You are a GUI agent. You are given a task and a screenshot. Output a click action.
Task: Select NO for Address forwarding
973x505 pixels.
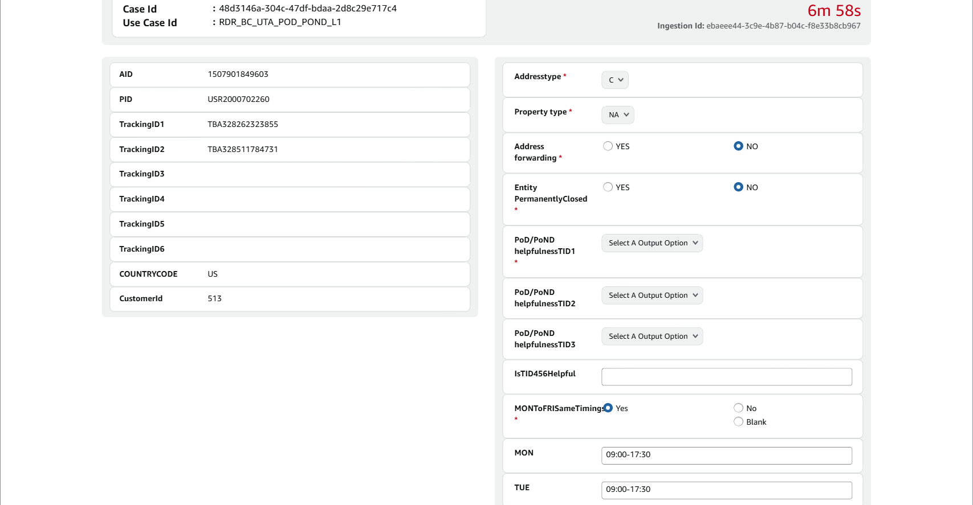739,146
